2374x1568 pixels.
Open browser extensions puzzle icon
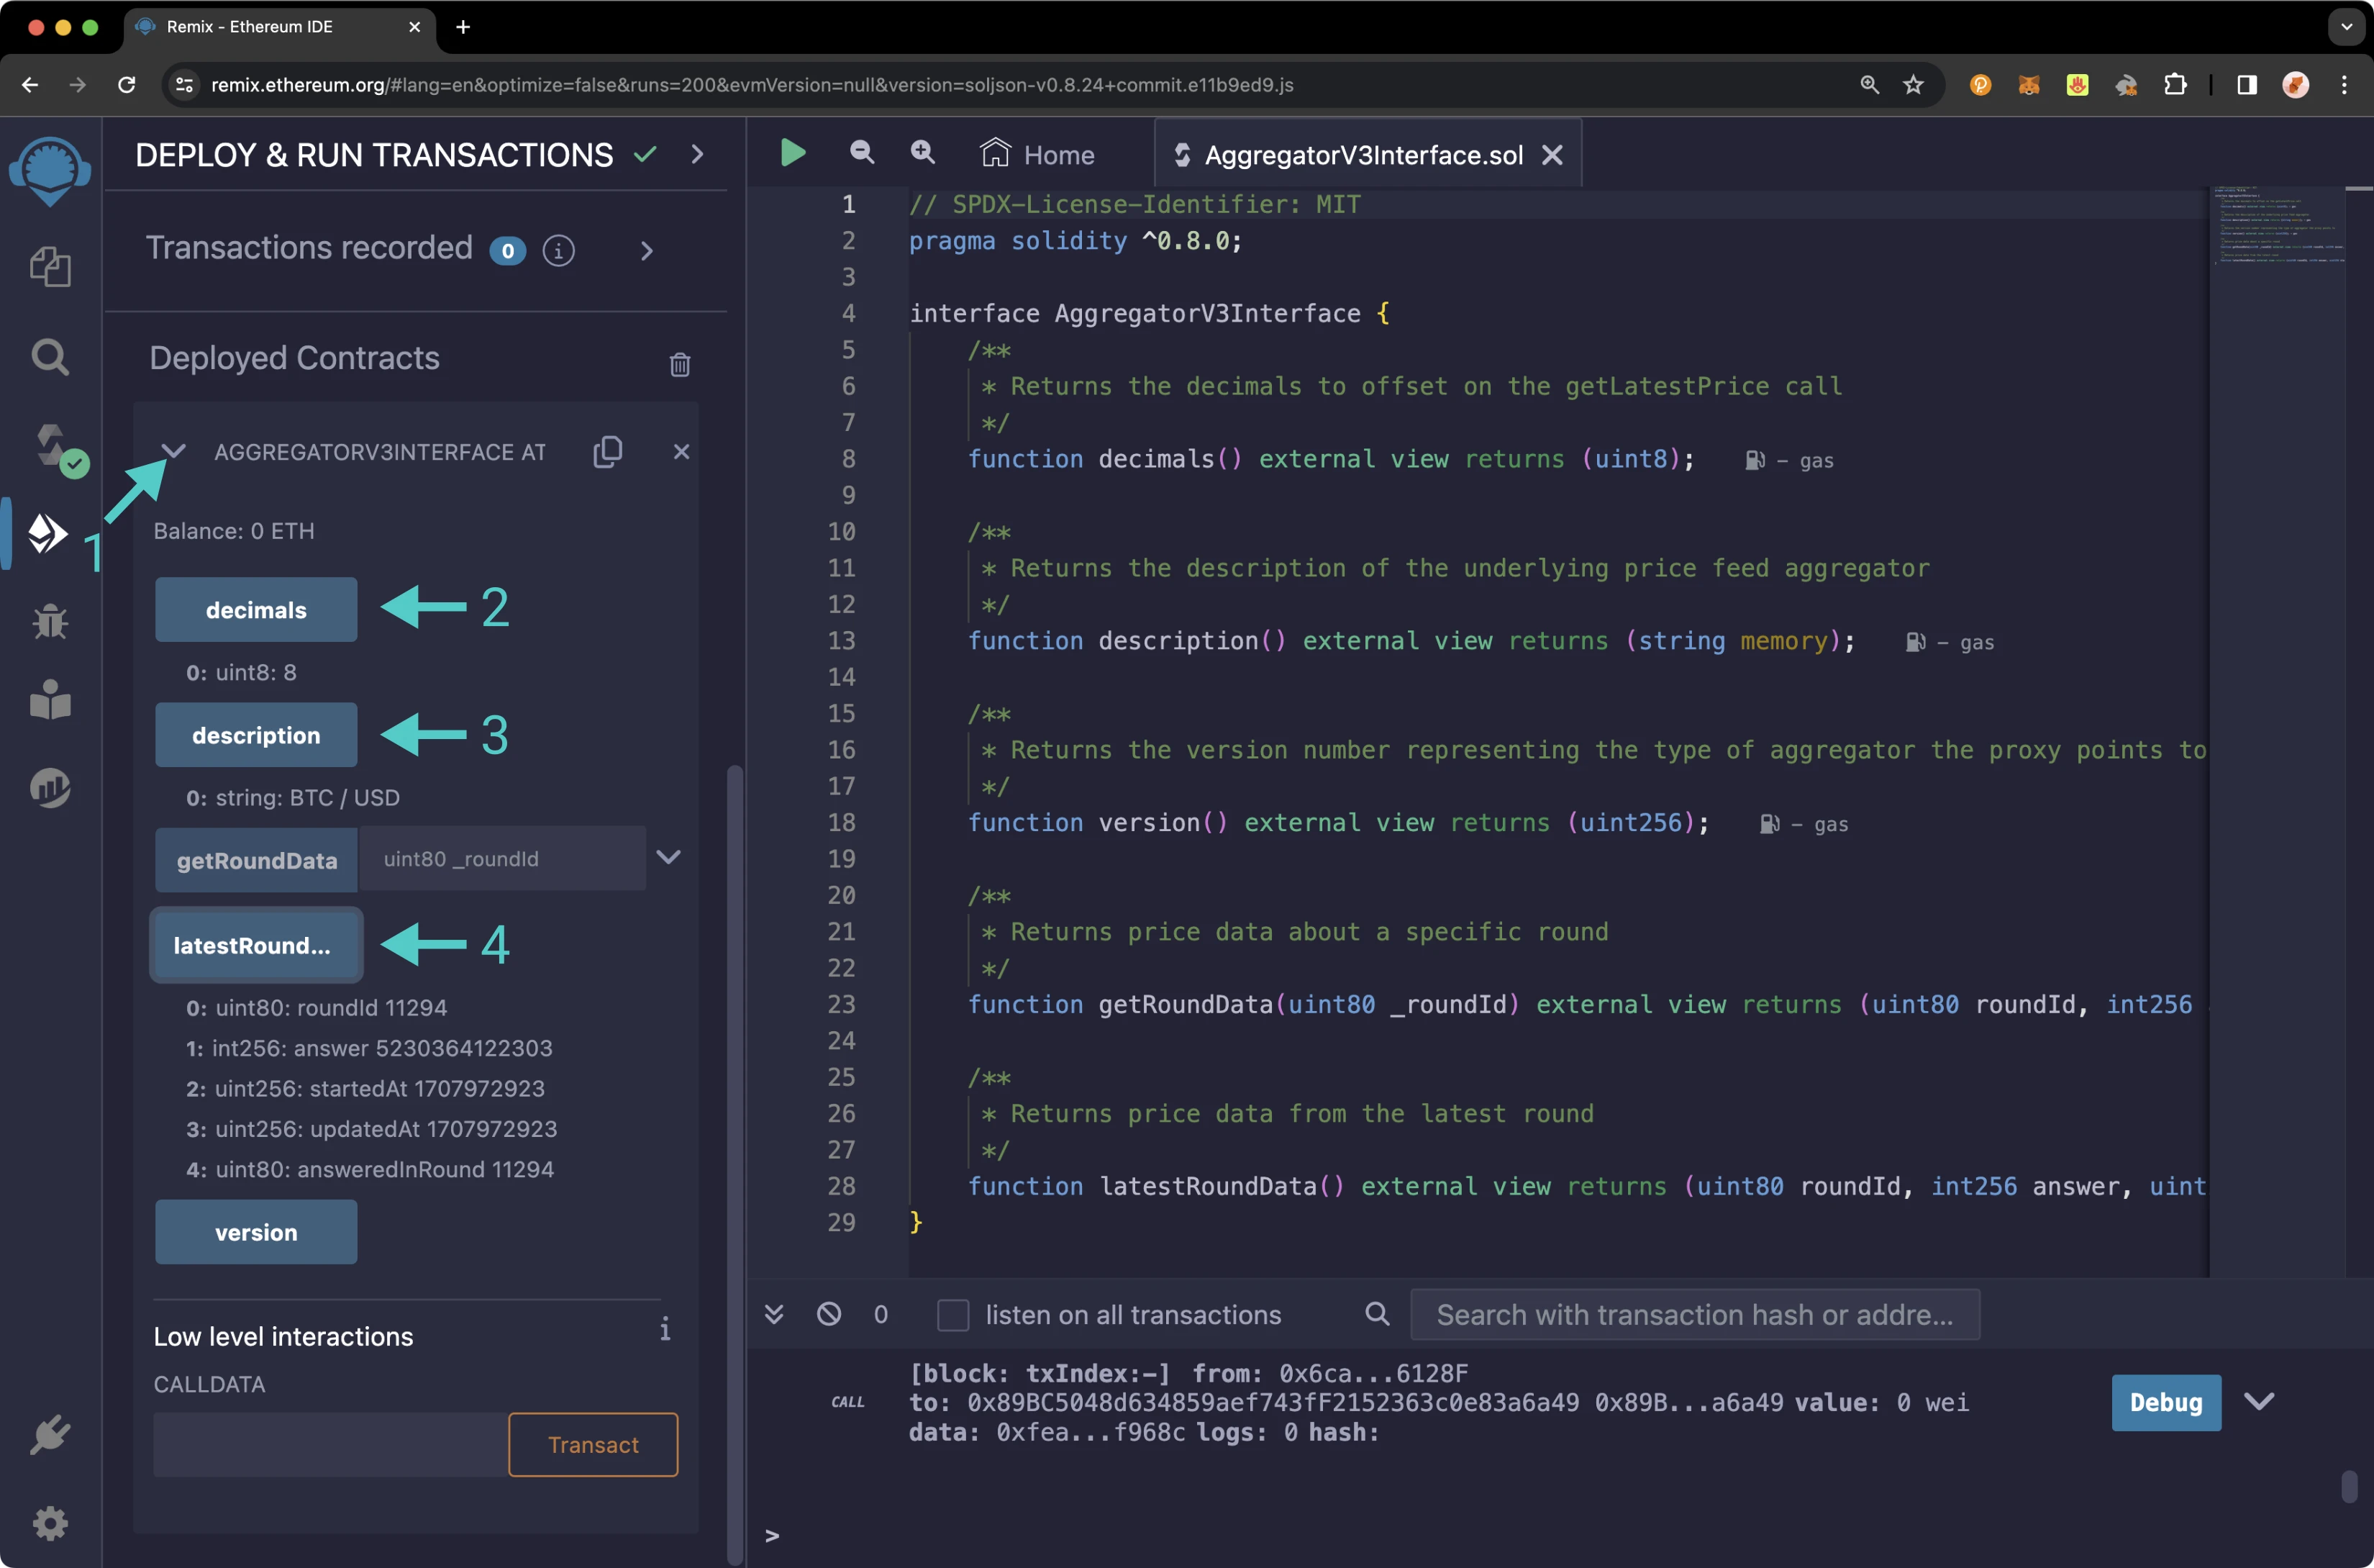[2175, 85]
